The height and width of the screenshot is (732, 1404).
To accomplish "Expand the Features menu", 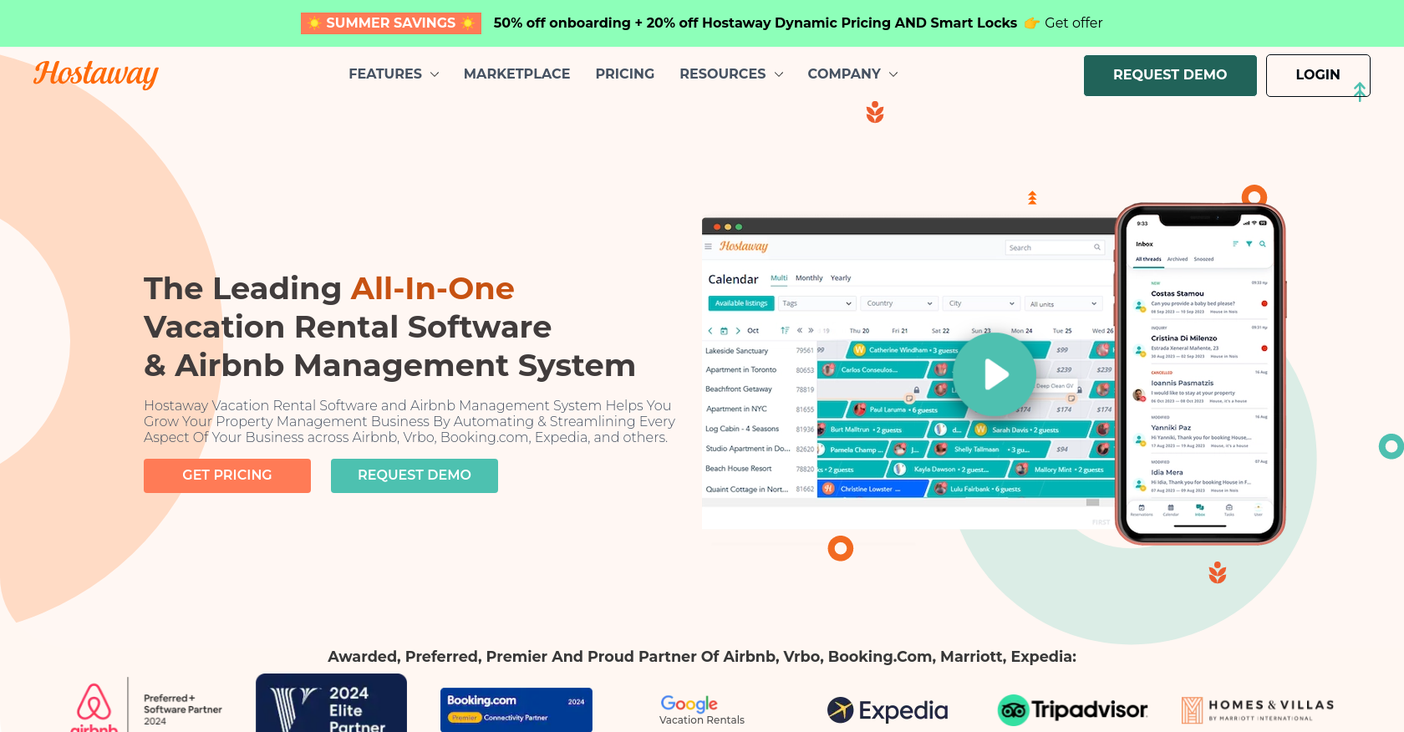I will point(394,74).
